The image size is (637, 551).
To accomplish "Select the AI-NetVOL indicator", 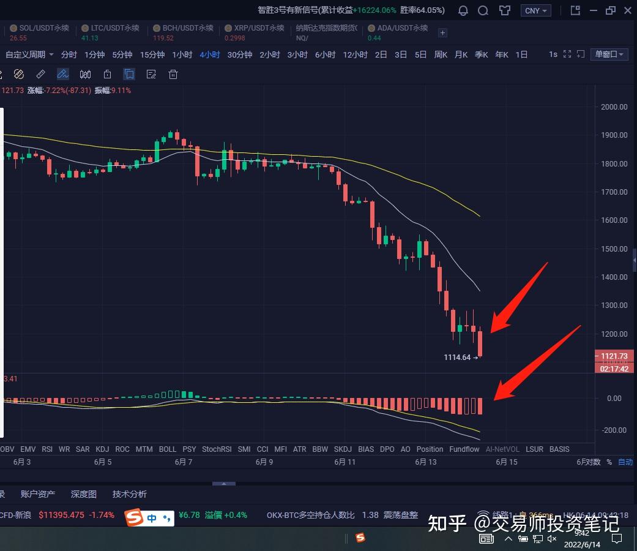I will pos(502,449).
